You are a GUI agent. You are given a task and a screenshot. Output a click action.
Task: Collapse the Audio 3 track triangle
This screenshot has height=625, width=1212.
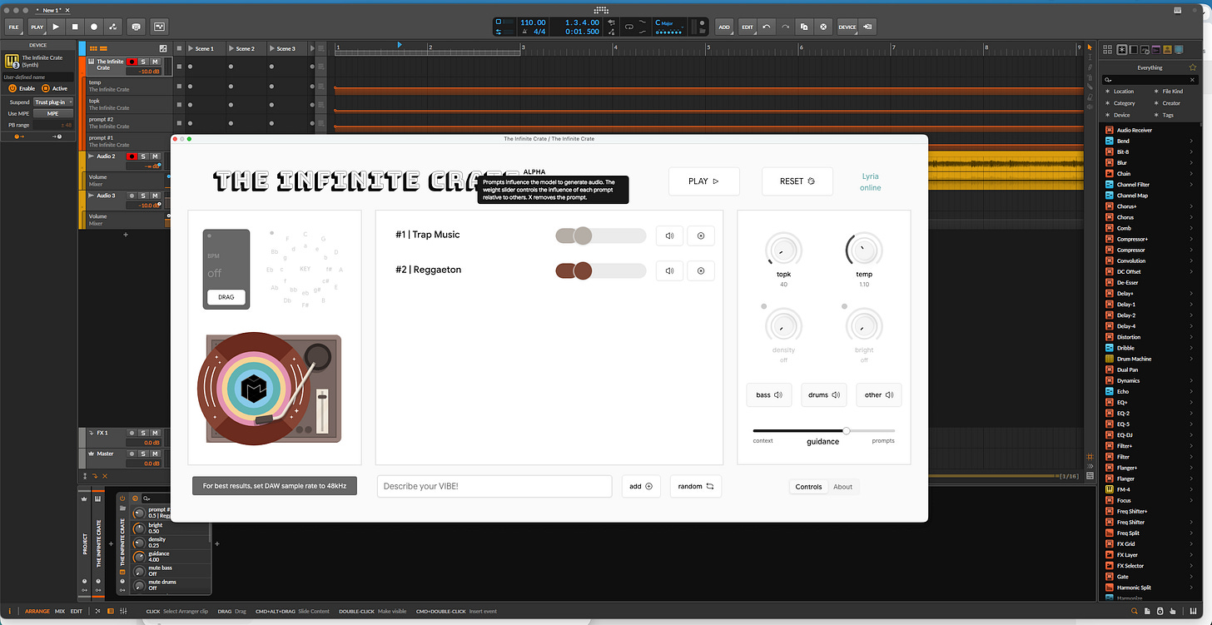[91, 196]
